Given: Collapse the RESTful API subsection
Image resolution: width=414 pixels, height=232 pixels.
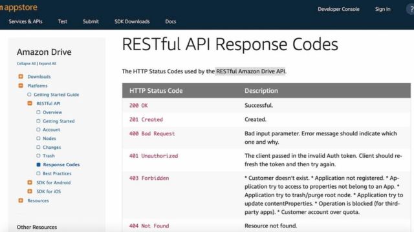Looking at the screenshot, I should [x=30, y=103].
